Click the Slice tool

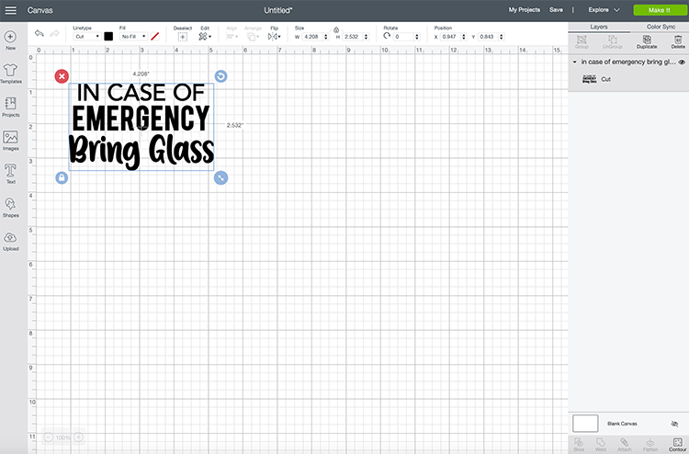click(x=579, y=444)
